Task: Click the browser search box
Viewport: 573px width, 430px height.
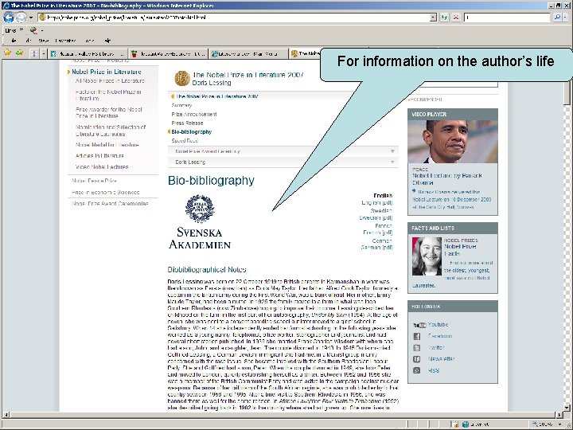Action: 506,18
